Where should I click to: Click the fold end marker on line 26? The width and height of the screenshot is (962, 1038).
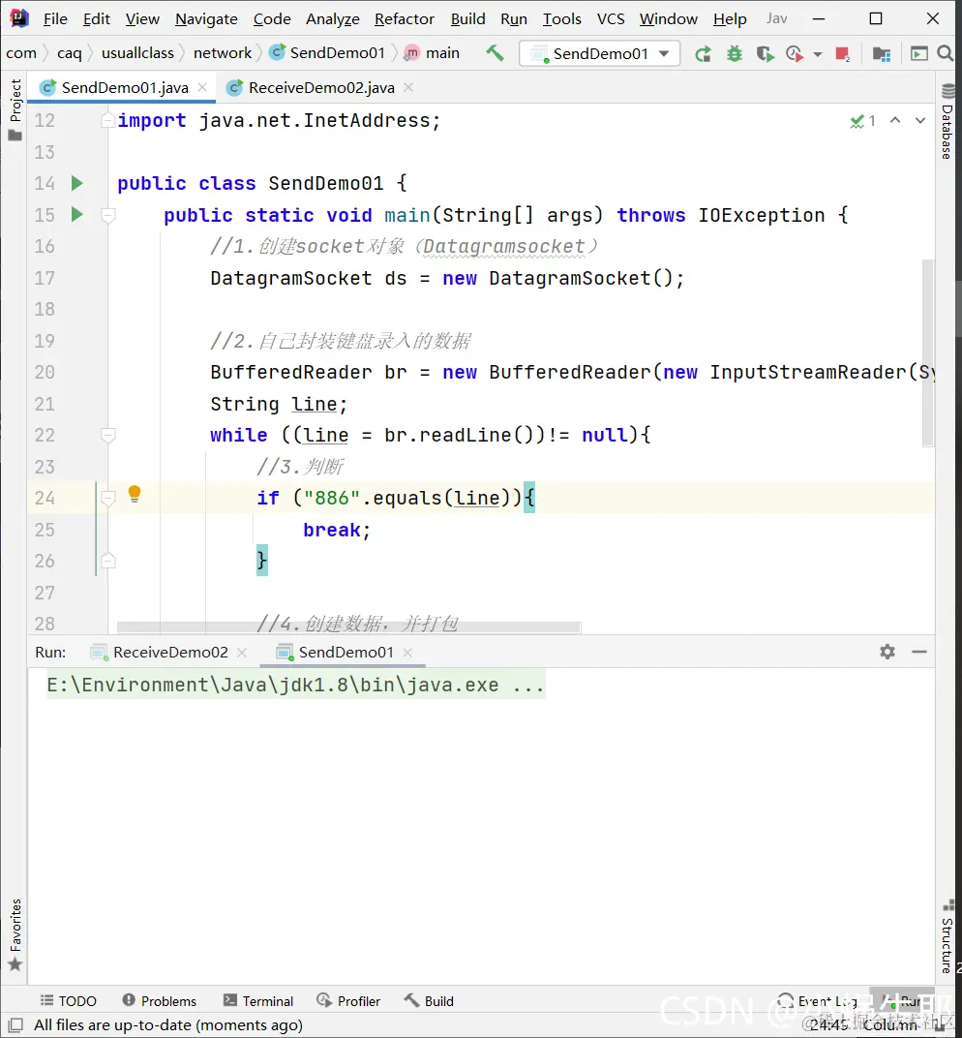click(107, 561)
